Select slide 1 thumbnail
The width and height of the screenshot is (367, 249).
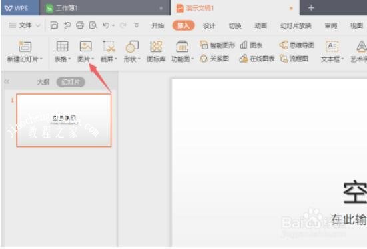click(x=64, y=121)
